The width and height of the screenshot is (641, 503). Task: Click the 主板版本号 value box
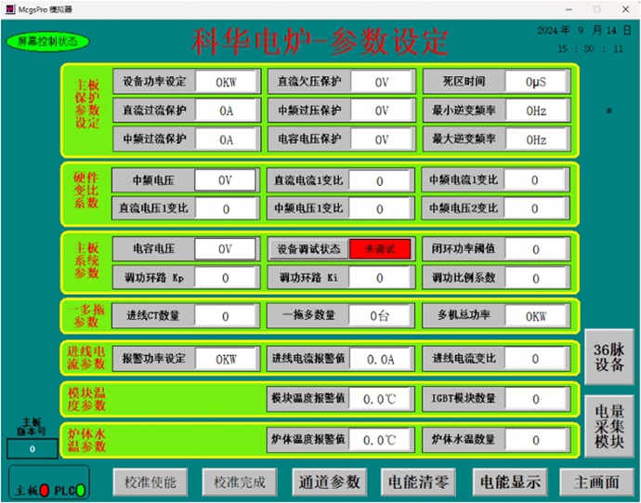32,448
